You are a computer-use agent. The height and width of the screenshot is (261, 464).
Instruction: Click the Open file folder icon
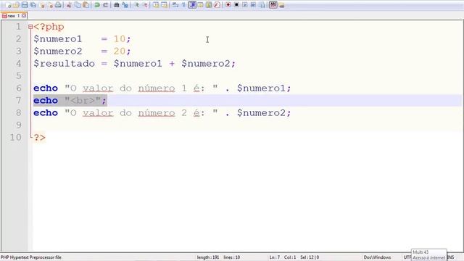click(x=16, y=5)
